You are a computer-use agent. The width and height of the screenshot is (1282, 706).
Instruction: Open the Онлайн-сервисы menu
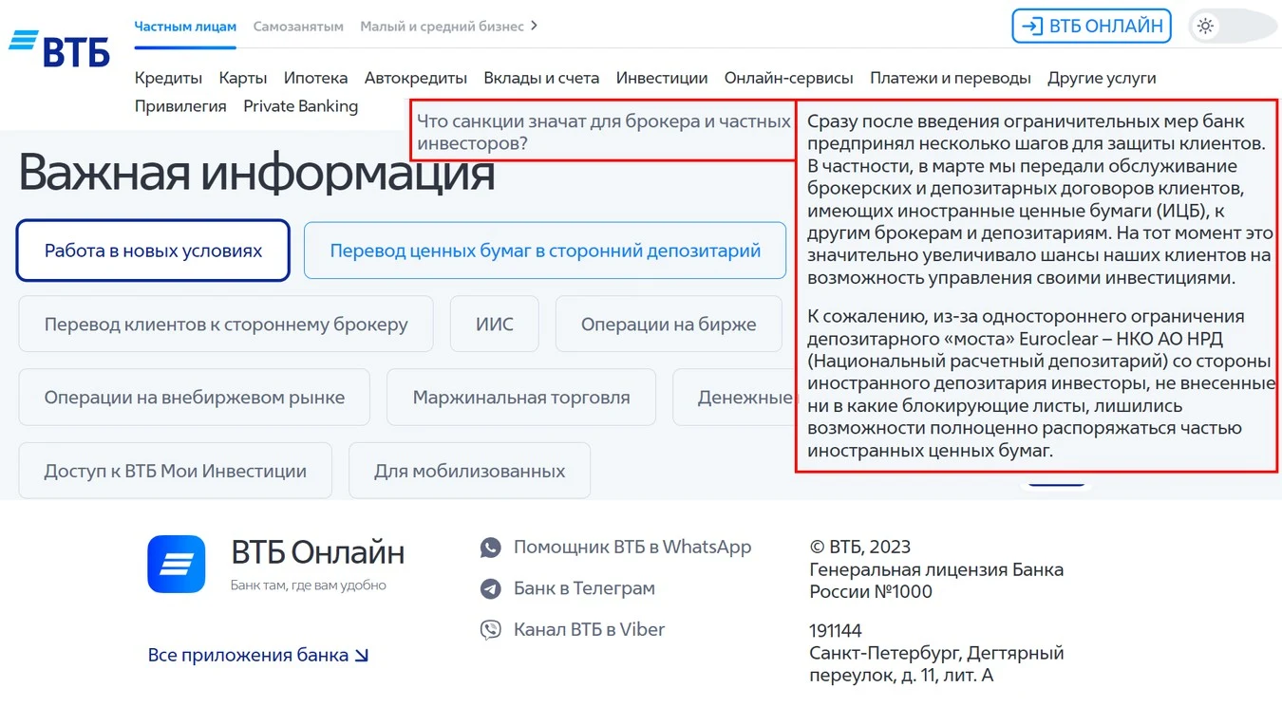tap(788, 78)
